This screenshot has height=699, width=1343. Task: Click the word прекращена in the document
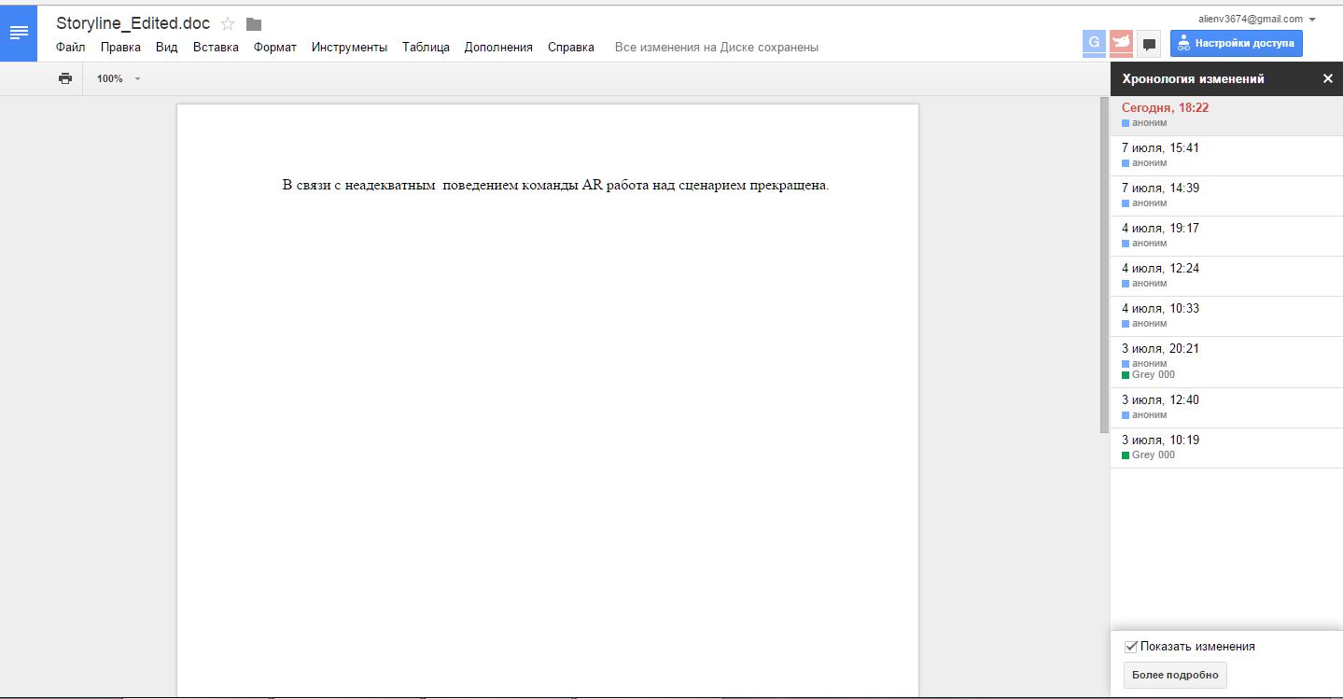pyautogui.click(x=790, y=185)
